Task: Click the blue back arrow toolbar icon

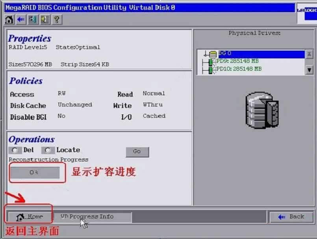Action: pos(21,20)
